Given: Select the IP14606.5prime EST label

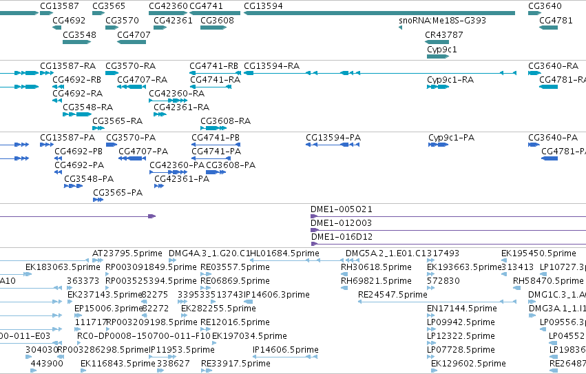Looking at the screenshot, I should [286, 350].
